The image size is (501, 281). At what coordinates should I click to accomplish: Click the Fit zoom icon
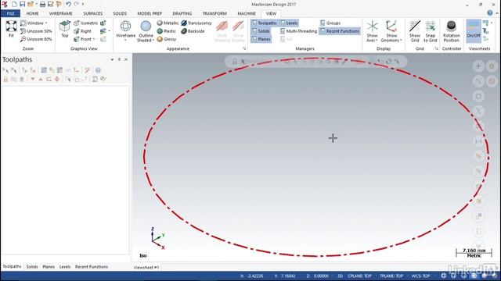click(11, 26)
